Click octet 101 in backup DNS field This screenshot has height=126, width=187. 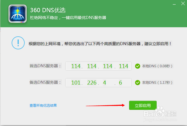coord(76,83)
